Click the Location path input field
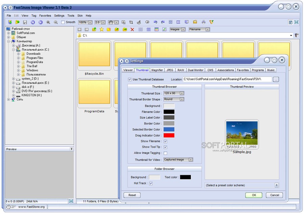 coord(227,79)
